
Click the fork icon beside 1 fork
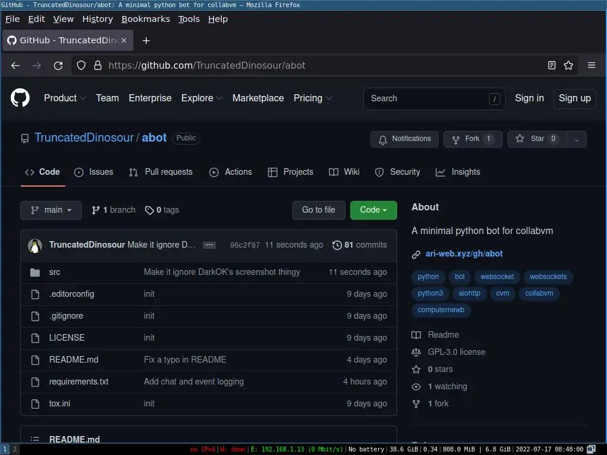[x=416, y=404]
